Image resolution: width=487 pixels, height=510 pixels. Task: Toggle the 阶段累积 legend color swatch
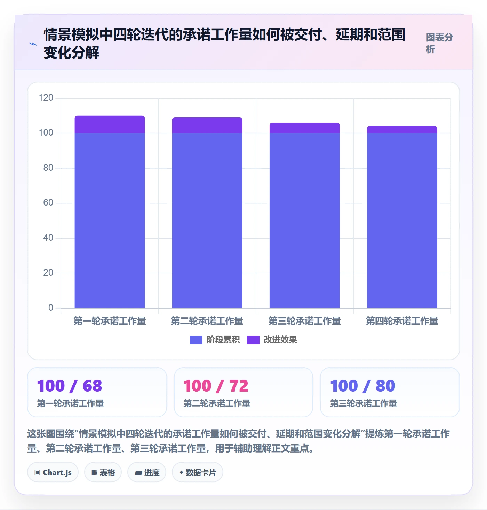point(196,340)
